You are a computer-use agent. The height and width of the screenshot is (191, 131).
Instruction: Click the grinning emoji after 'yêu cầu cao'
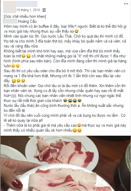tap(79, 125)
